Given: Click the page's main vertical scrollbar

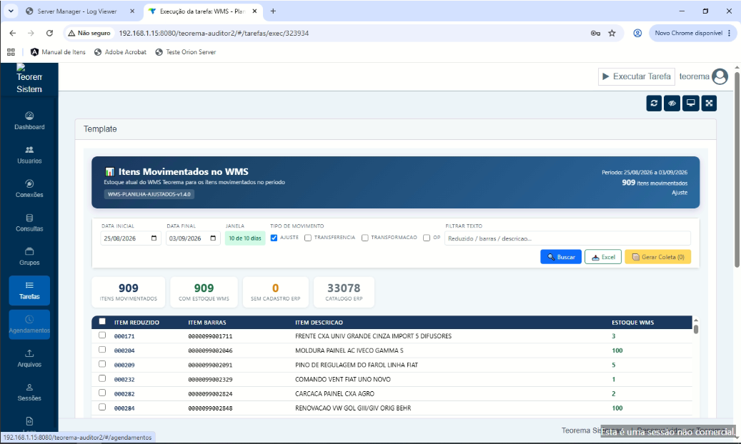Looking at the screenshot, I should [737, 171].
